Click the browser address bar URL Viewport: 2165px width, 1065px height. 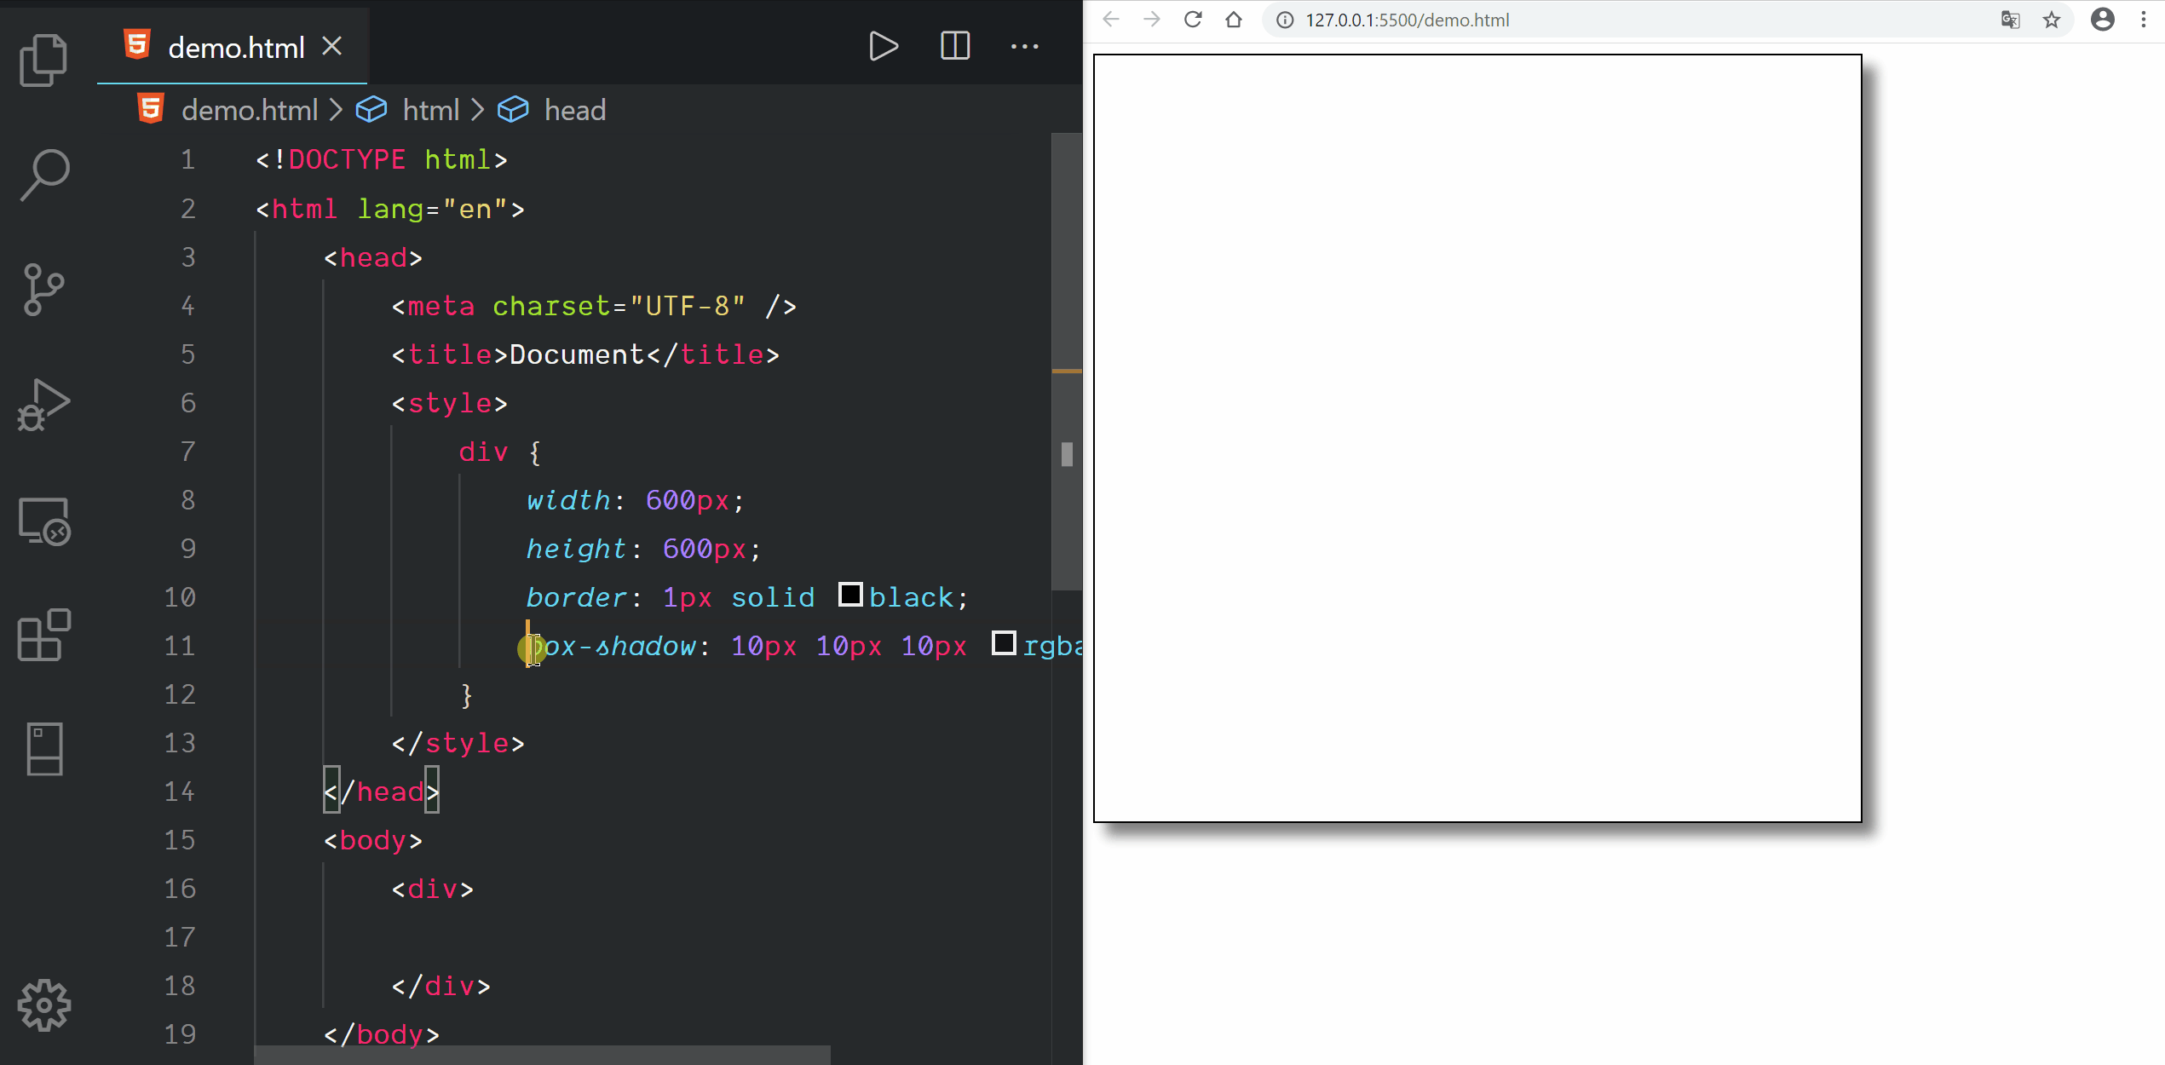pos(1407,20)
